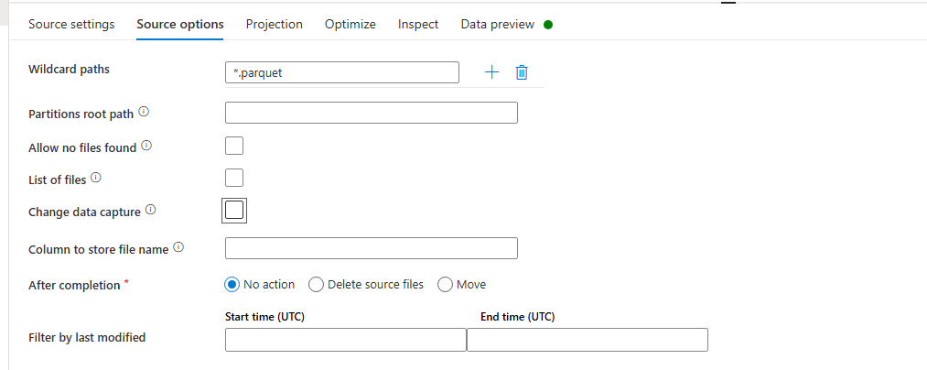Show info for Partitions root path
The height and width of the screenshot is (370, 927).
[144, 114]
